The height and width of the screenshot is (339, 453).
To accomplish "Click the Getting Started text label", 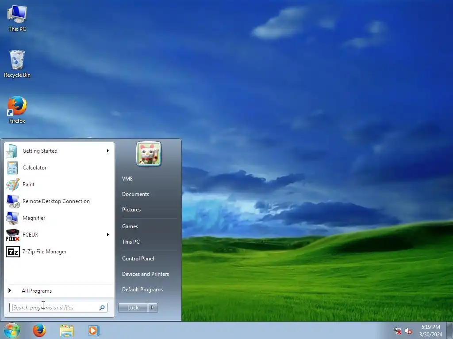I will [40, 151].
